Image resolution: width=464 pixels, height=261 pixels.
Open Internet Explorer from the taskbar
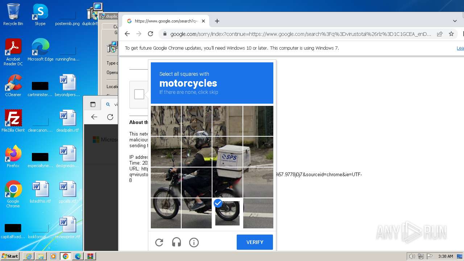coord(29,256)
